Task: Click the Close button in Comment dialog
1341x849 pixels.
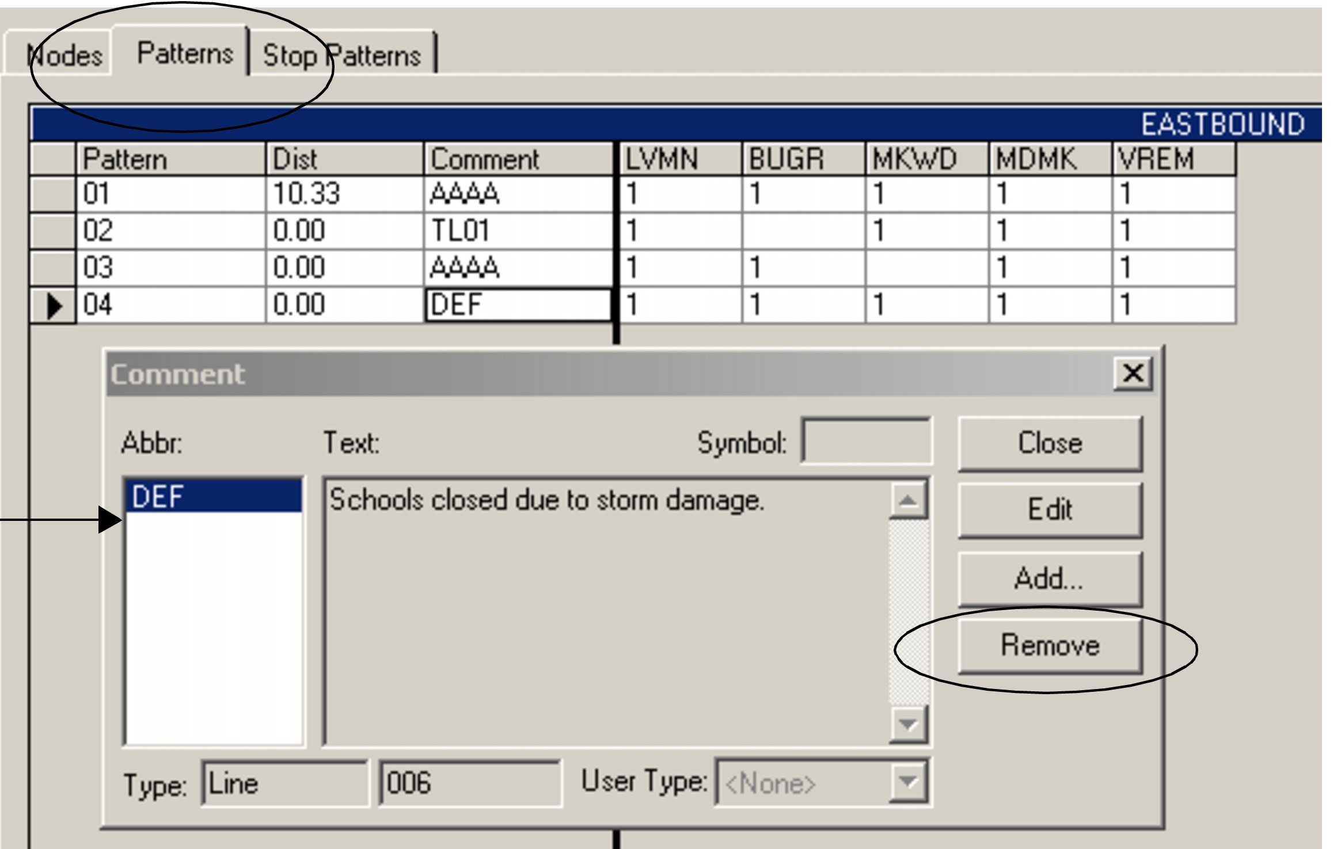Action: coord(1051,442)
